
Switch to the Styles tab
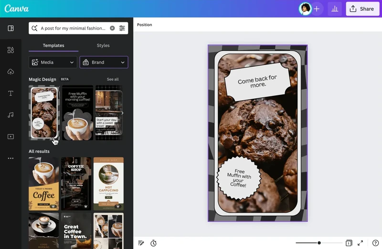(103, 45)
